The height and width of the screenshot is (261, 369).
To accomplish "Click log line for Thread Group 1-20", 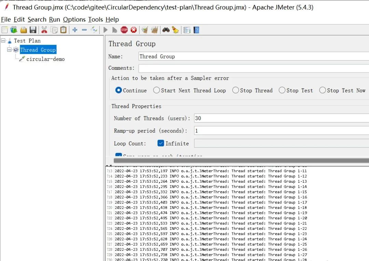I will pyautogui.click(x=210, y=218).
